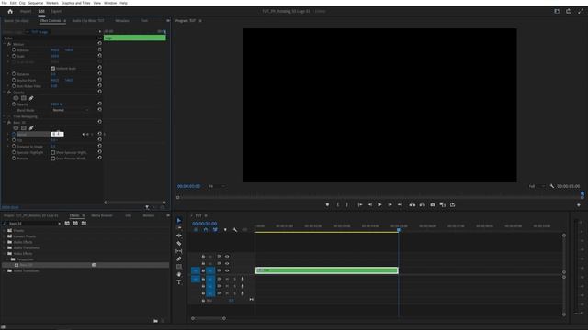Viewport: 588px width, 330px height.
Task: Switch to the Media Browser tab
Action: pyautogui.click(x=102, y=215)
